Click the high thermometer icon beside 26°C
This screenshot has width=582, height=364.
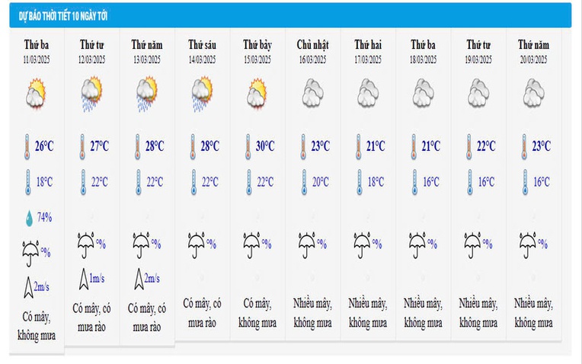coord(27,147)
